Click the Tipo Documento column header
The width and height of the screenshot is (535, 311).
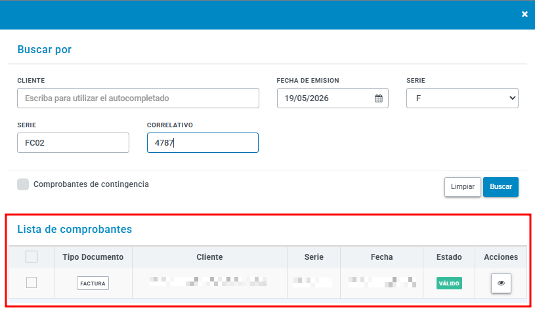pyautogui.click(x=93, y=257)
